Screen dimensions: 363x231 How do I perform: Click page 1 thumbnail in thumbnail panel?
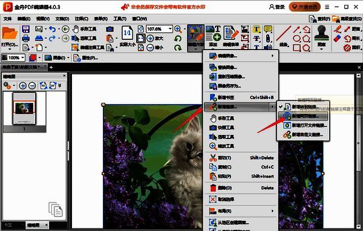pos(24,108)
